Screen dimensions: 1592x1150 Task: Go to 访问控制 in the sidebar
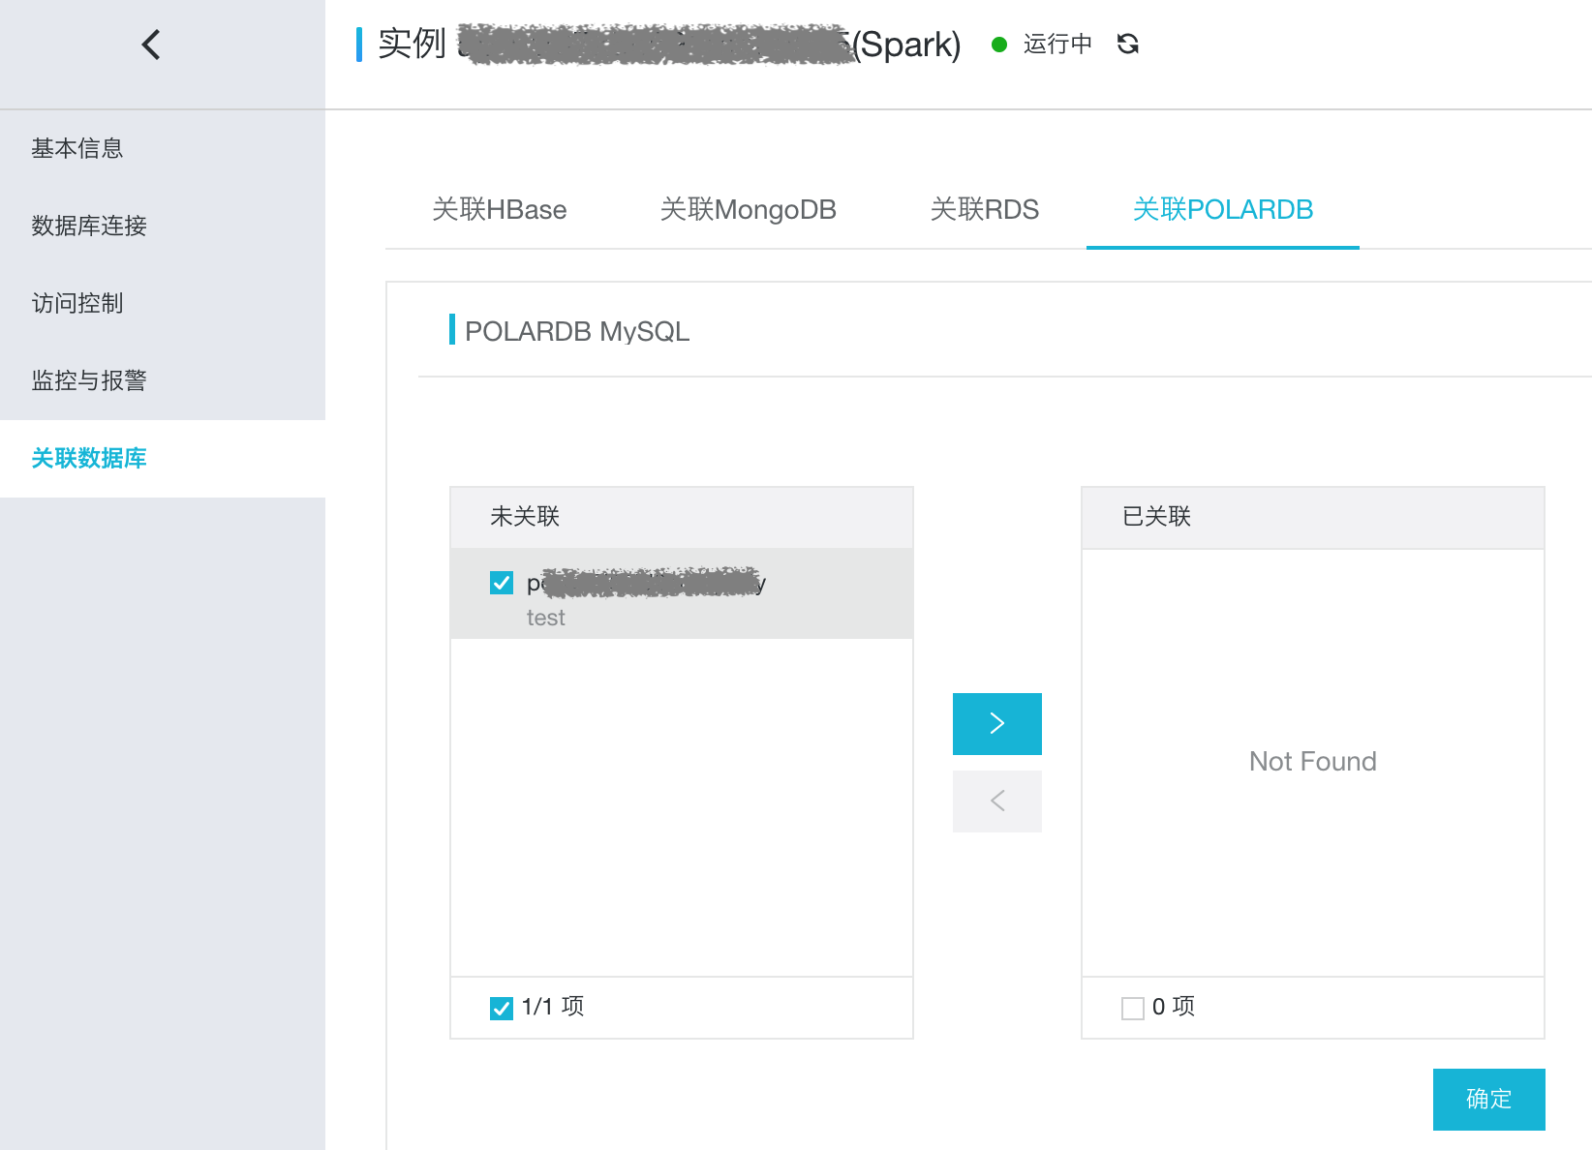[x=163, y=303]
